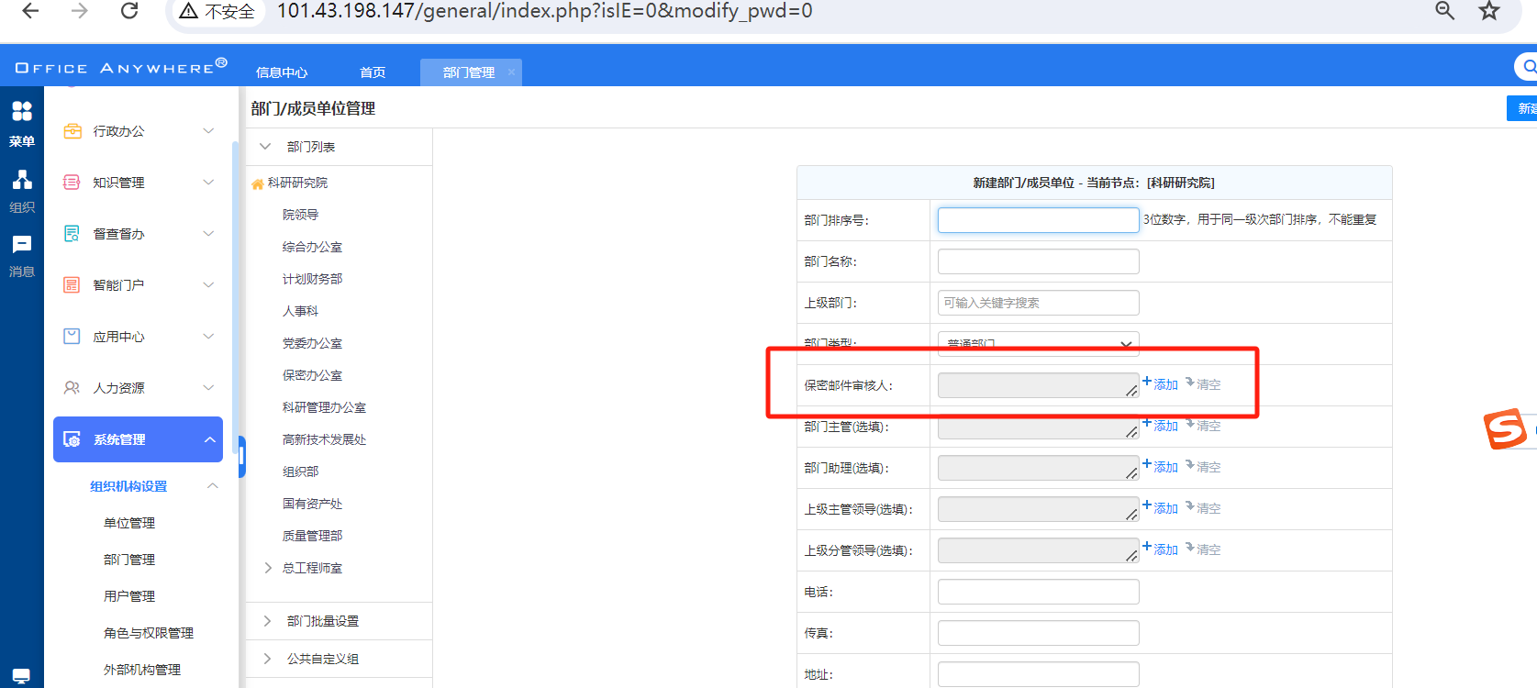Click the not-secure warning icon

pos(189,12)
